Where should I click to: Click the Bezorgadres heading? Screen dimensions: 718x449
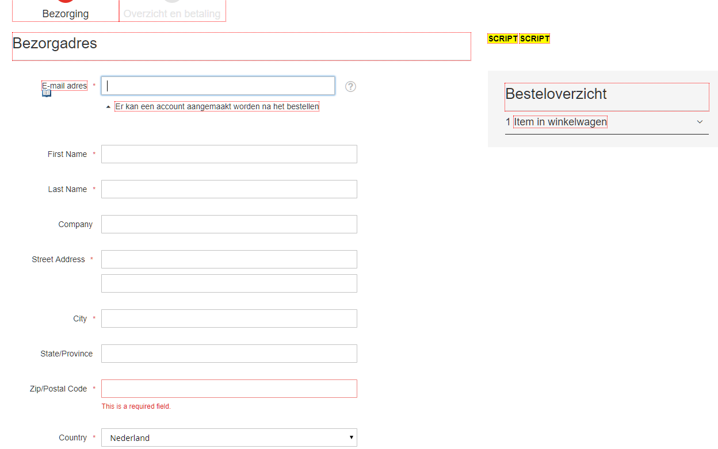[56, 43]
